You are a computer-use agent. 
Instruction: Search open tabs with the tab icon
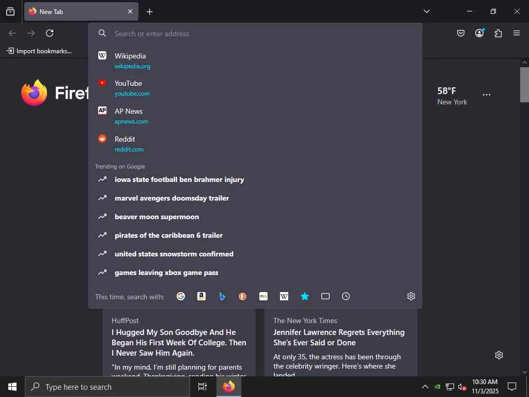[325, 296]
